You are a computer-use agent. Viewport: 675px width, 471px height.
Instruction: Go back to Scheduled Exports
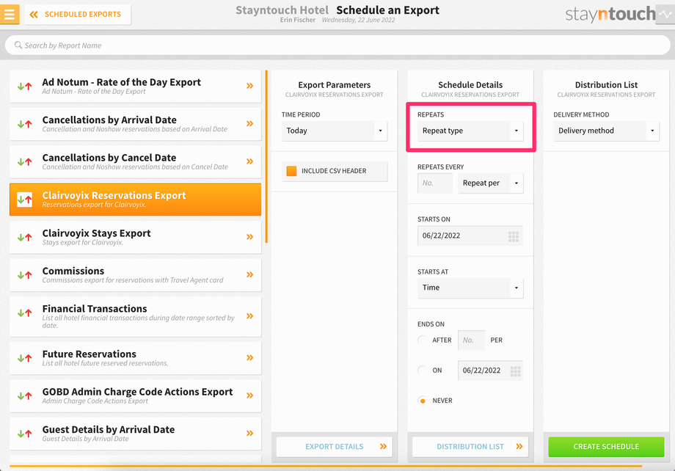click(78, 14)
